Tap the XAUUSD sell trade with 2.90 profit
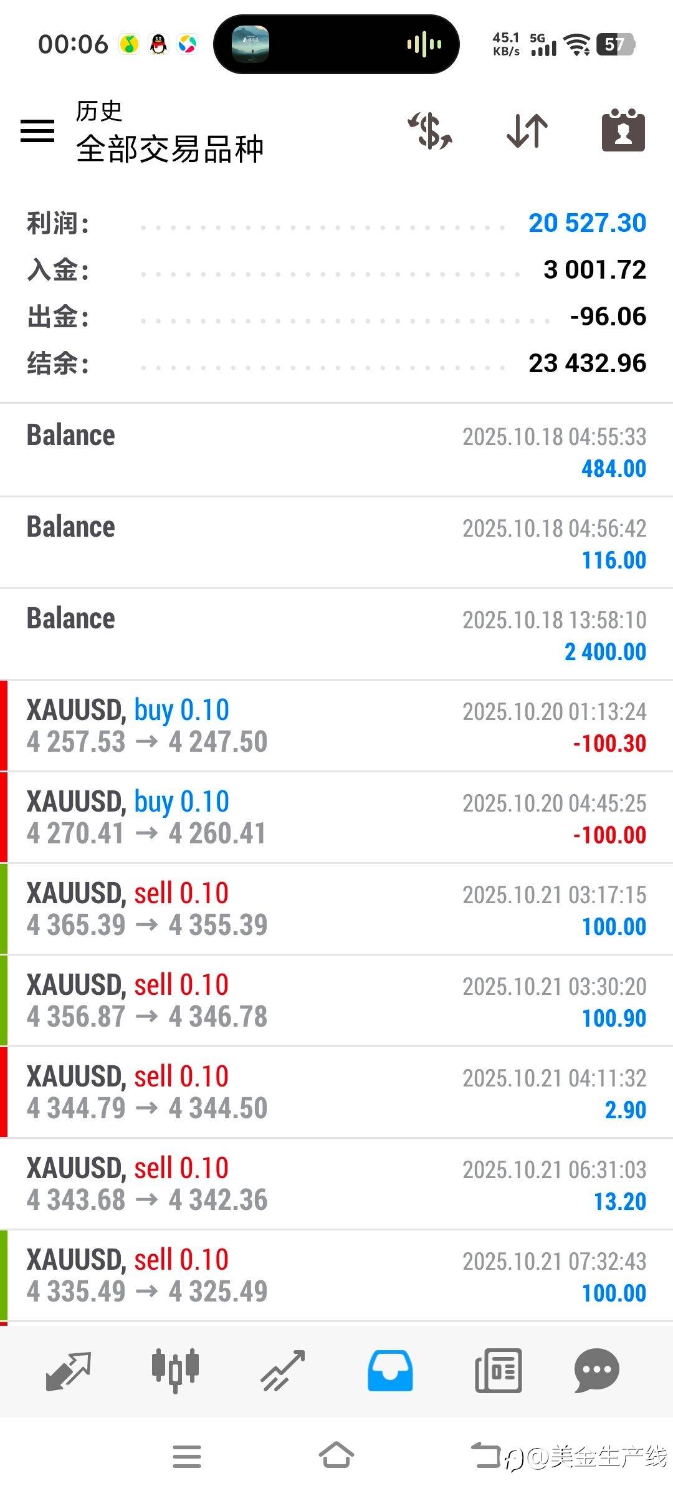The image size is (673, 1496). click(336, 1093)
